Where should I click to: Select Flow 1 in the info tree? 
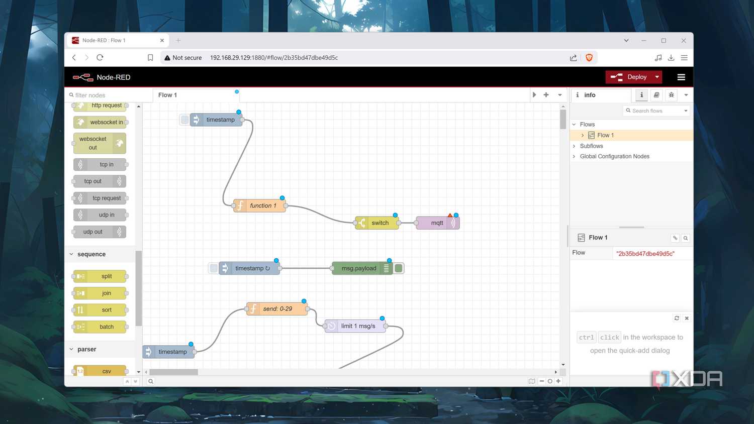(631, 135)
